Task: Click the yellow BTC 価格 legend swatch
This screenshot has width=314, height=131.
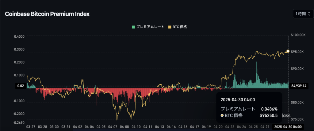Action: click(170, 27)
